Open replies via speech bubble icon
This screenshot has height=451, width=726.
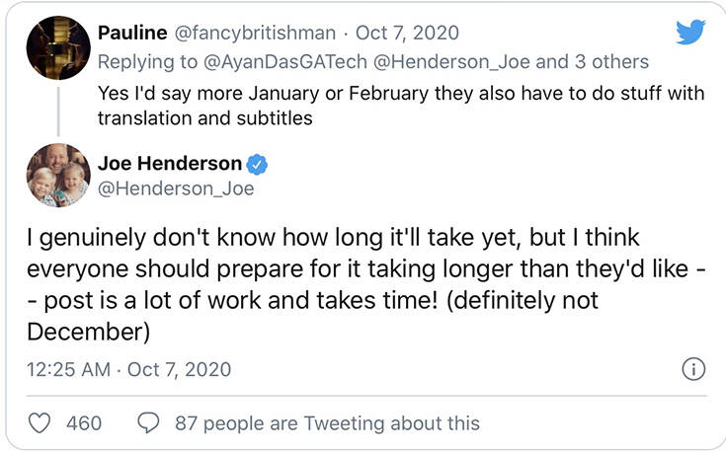(148, 423)
